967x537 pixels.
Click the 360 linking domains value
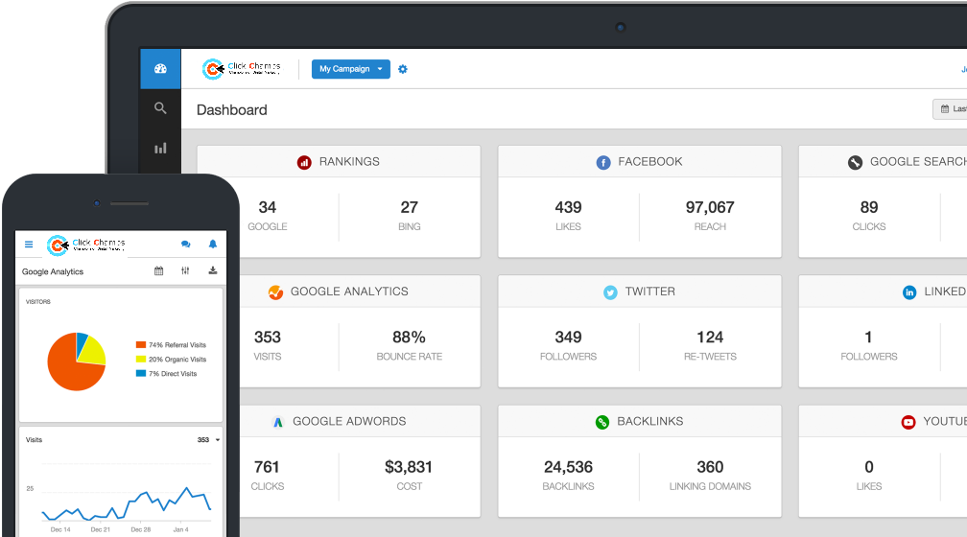[x=710, y=467]
